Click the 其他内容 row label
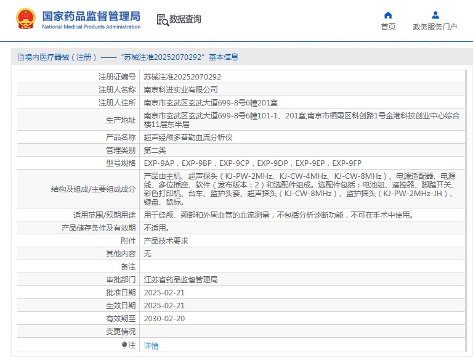This screenshot has height=357, width=473. click(x=121, y=253)
